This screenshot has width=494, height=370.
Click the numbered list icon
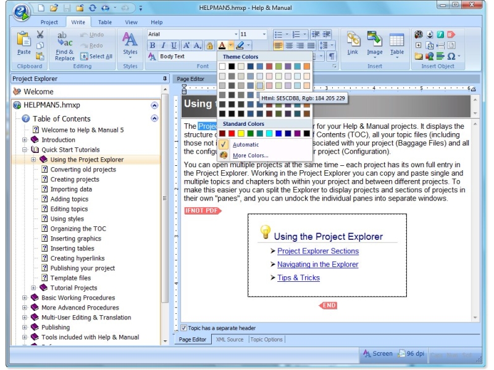(x=296, y=35)
